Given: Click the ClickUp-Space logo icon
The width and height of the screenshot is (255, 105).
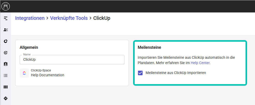Looking at the screenshot, I should [x=24, y=73].
